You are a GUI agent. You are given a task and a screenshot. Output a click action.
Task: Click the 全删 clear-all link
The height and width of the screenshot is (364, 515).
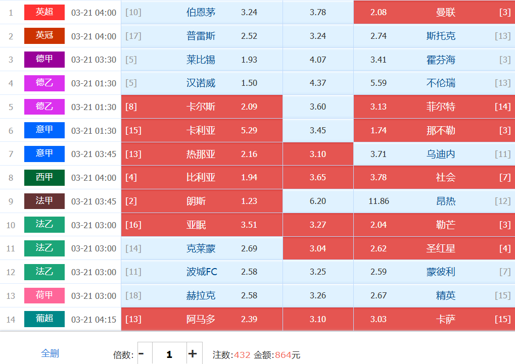(50, 353)
